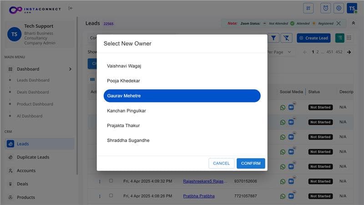Clear filters with crossed funnel icon
The height and width of the screenshot is (205, 364).
286,38
